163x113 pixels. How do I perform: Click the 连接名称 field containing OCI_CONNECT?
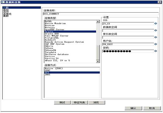pos(101,14)
